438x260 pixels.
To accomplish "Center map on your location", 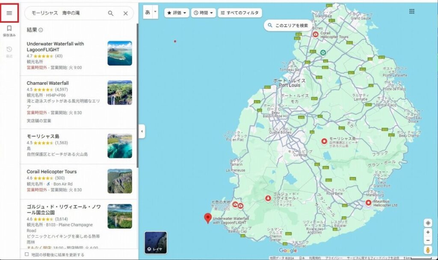I will 428,223.
